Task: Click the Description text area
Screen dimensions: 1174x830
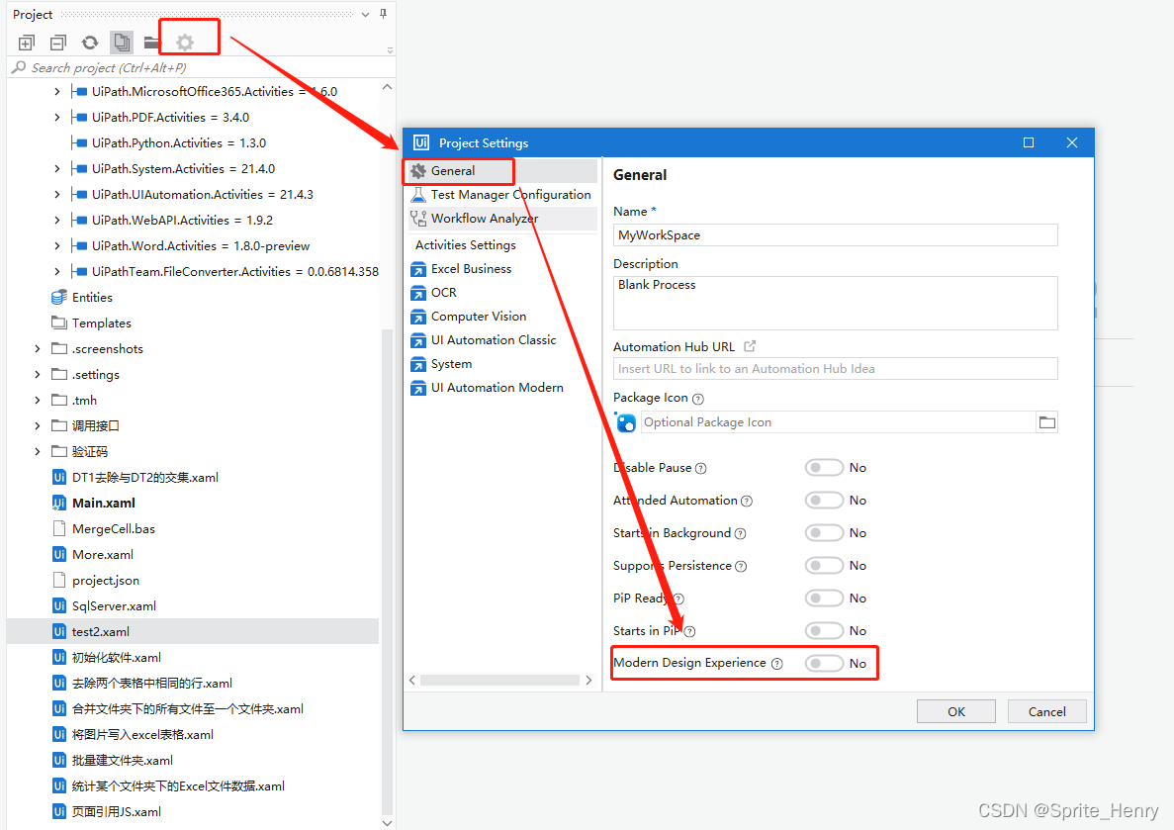Action: (835, 304)
